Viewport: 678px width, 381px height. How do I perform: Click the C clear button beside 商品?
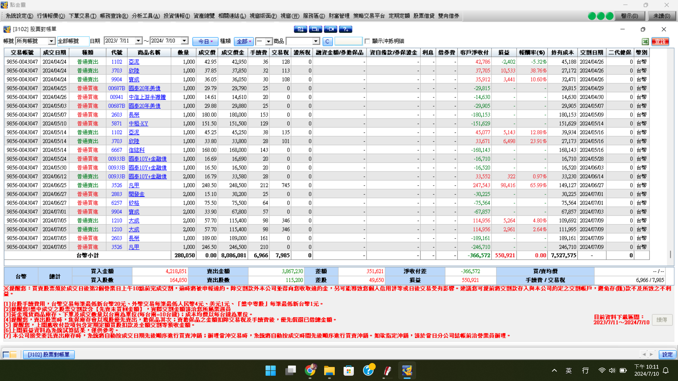(x=327, y=41)
